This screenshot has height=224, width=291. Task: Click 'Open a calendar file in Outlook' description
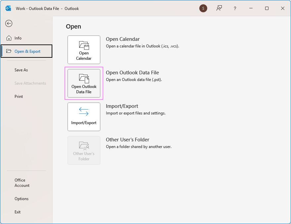143,46
